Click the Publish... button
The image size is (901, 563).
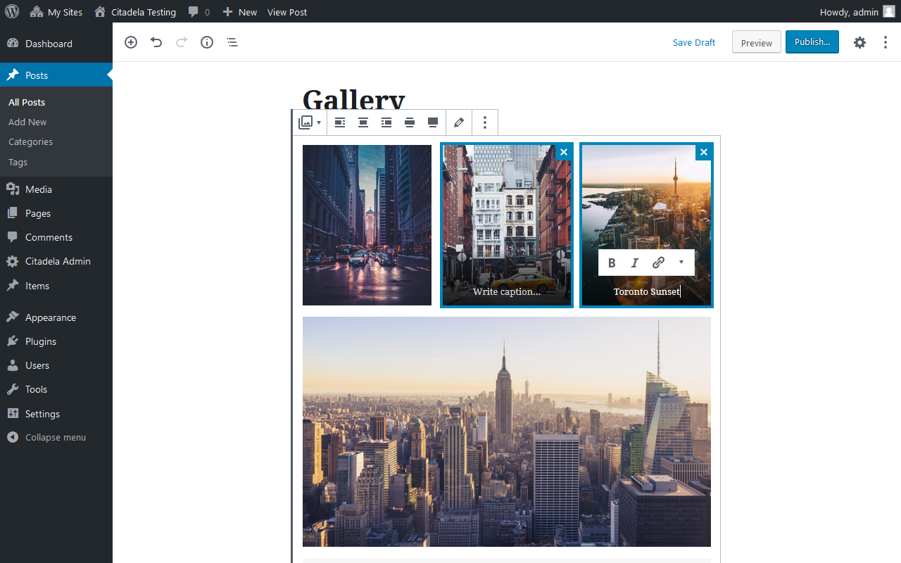(x=812, y=42)
